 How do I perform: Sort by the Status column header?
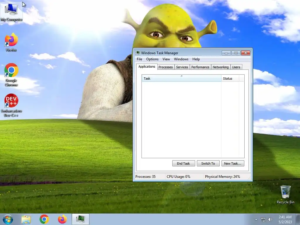click(230, 79)
